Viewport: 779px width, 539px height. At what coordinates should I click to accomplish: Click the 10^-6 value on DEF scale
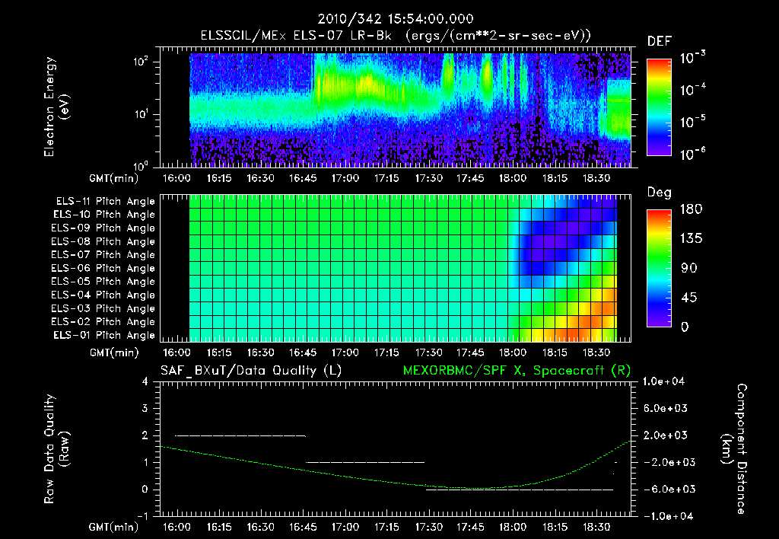[693, 154]
